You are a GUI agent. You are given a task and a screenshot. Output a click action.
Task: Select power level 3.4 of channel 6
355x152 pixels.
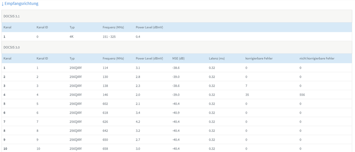coord(138,113)
